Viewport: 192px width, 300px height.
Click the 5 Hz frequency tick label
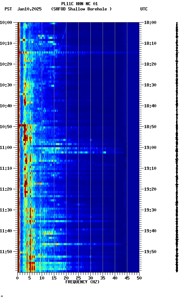[30, 278]
